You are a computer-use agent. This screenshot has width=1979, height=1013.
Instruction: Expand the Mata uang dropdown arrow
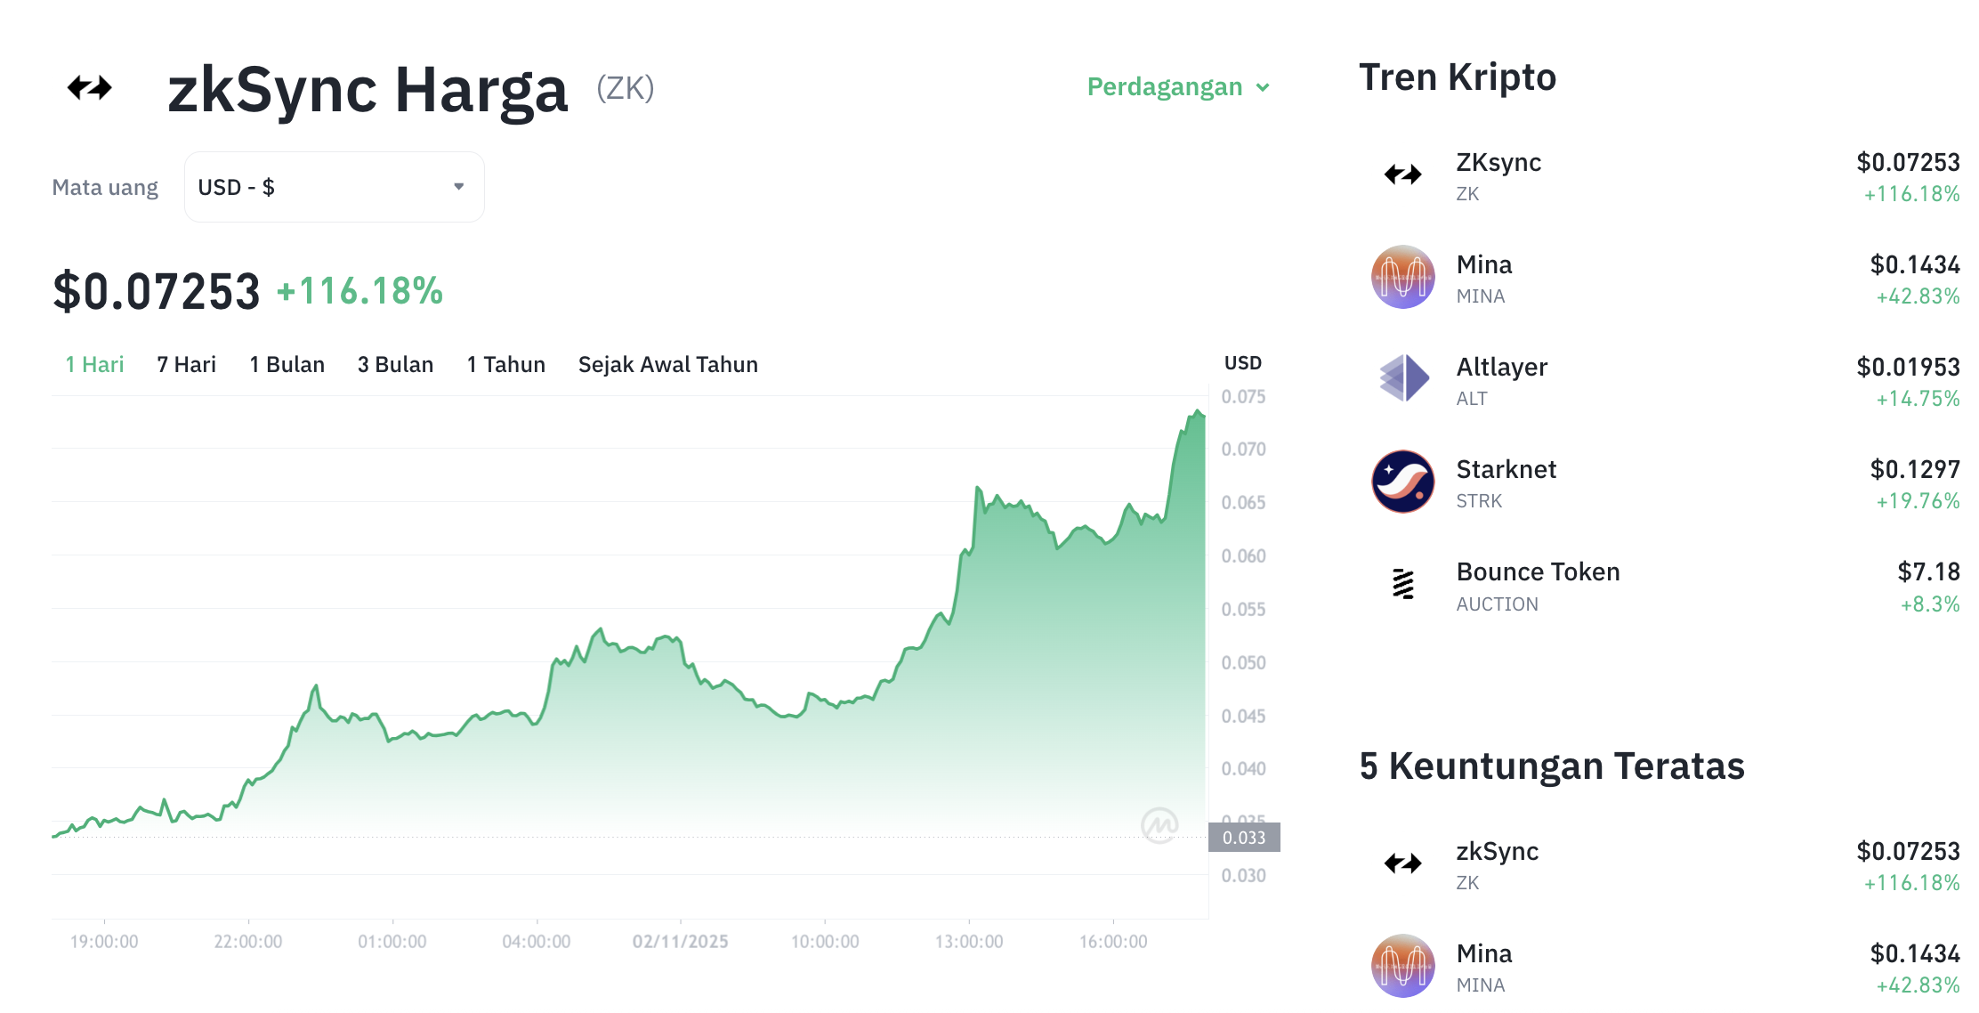click(459, 186)
